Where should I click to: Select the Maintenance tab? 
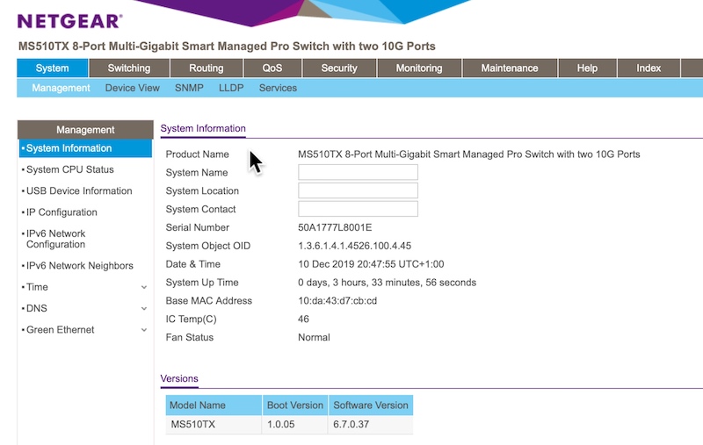point(510,68)
